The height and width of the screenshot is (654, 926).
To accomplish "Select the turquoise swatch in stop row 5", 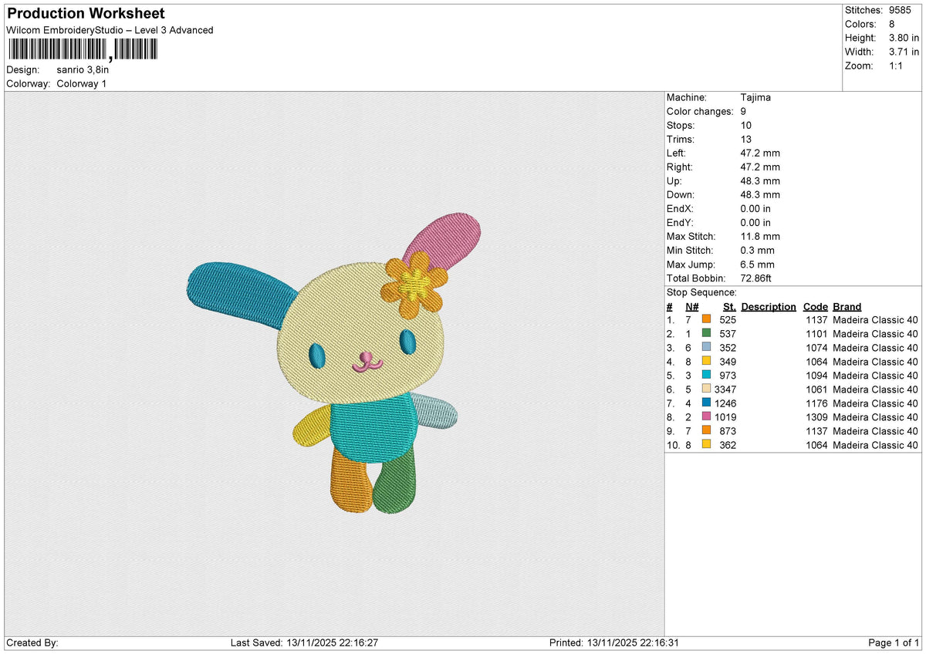I will point(706,375).
